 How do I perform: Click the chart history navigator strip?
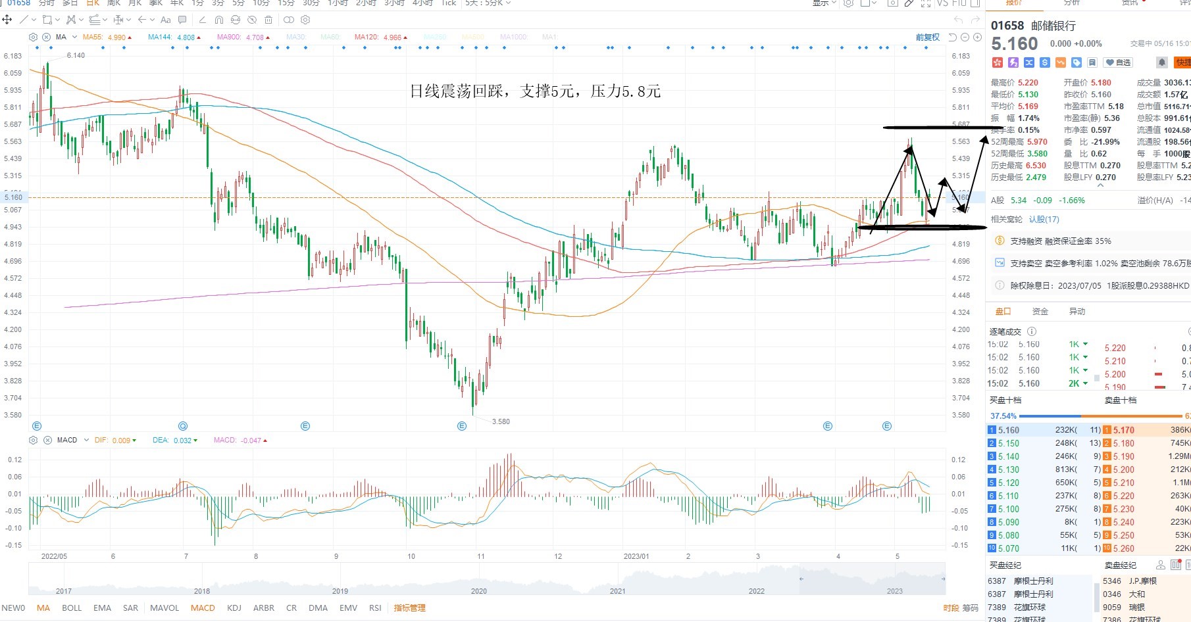point(487,579)
